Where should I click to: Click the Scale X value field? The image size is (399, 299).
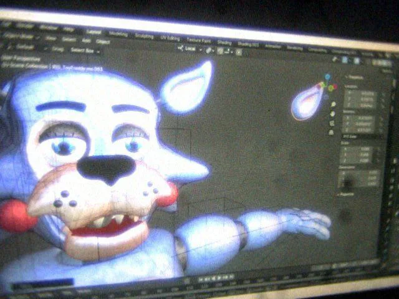pos(356,149)
